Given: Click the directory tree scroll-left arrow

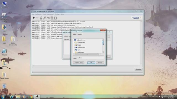Looking at the screenshot, I should coord(74,54).
